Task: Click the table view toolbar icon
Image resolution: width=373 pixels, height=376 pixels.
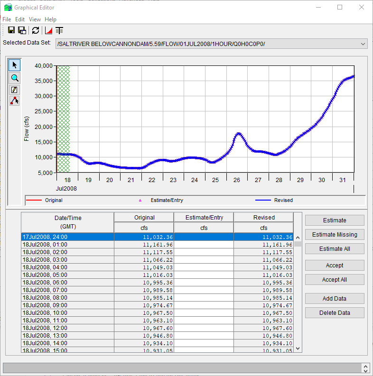Action: (59, 30)
